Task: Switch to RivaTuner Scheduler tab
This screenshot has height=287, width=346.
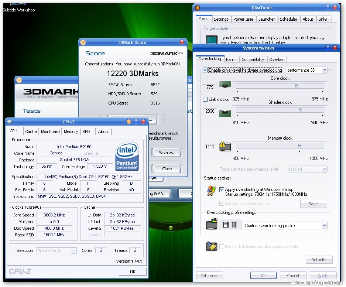Action: point(289,19)
